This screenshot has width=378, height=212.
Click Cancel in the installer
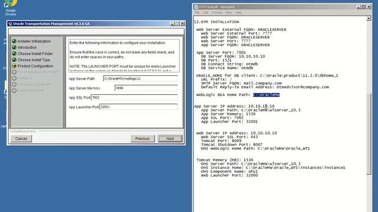point(21,139)
